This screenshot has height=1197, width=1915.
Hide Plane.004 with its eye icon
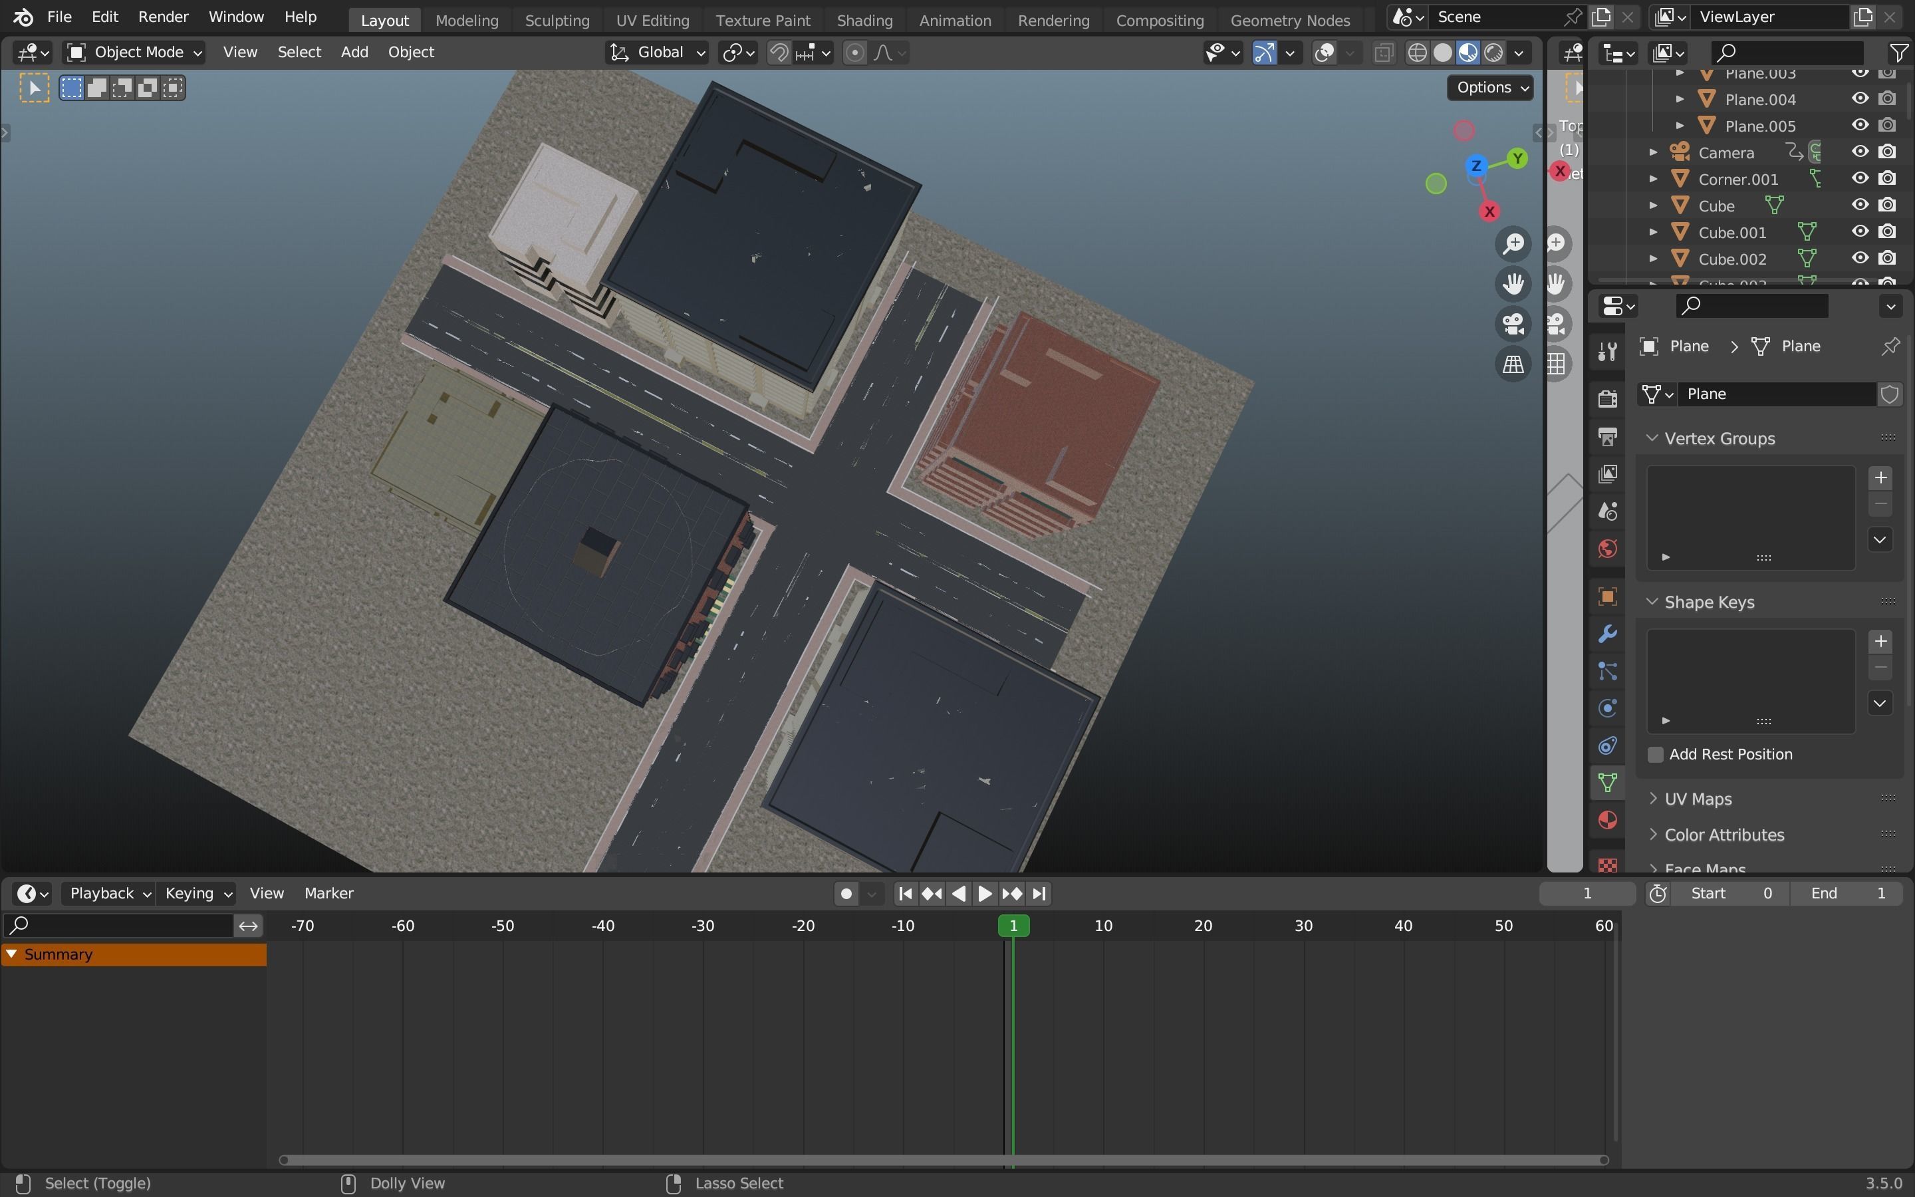point(1860,99)
